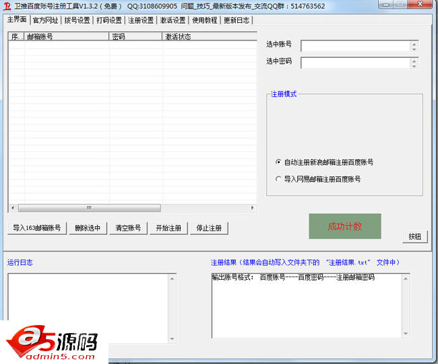Click up arrow in 选中账号 field

pos(414,44)
